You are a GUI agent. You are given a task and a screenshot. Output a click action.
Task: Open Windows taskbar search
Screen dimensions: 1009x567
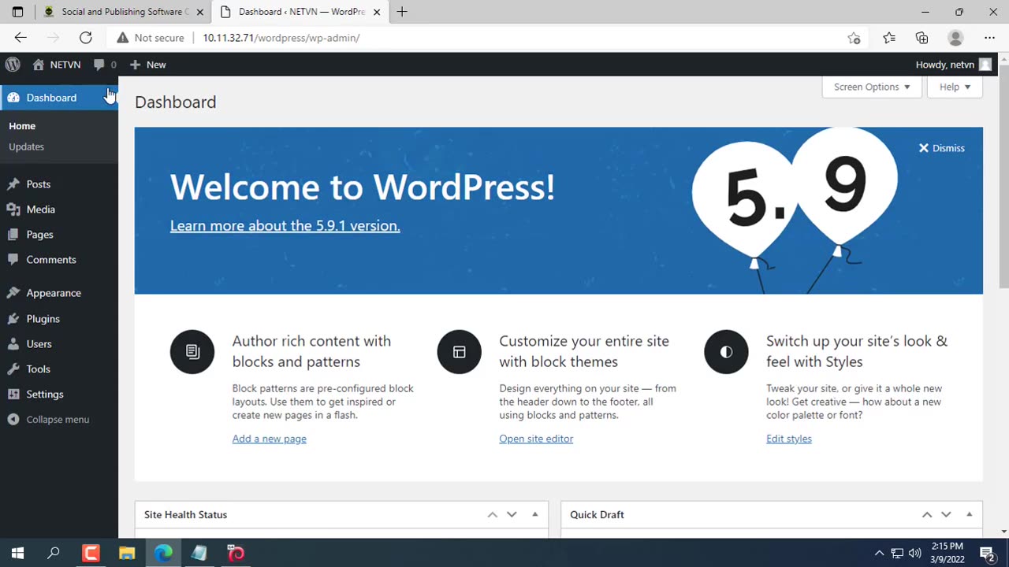click(54, 554)
